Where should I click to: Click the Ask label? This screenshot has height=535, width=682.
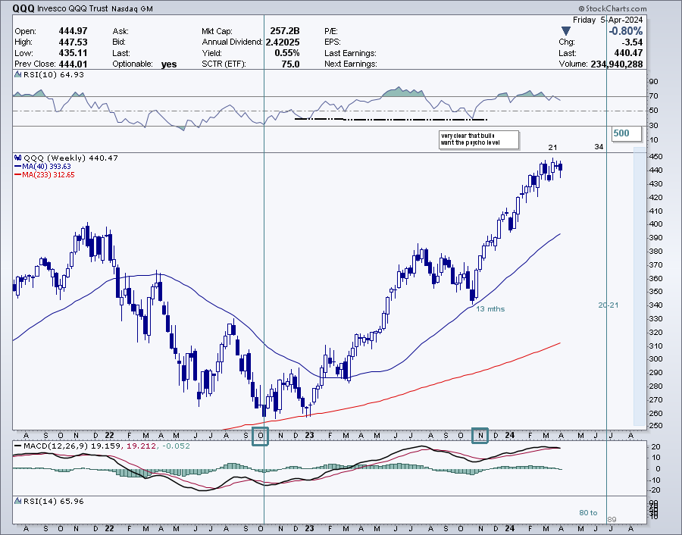tap(120, 31)
